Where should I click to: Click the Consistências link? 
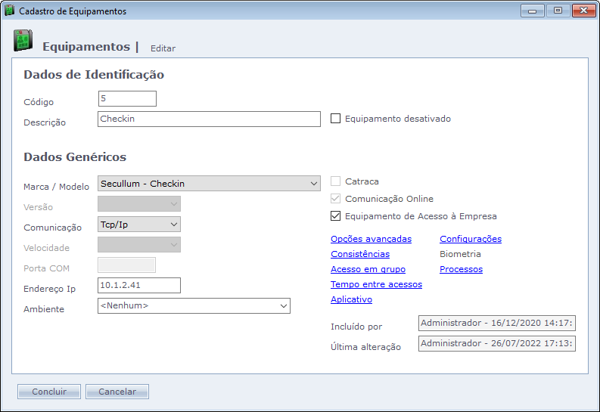[x=359, y=254]
